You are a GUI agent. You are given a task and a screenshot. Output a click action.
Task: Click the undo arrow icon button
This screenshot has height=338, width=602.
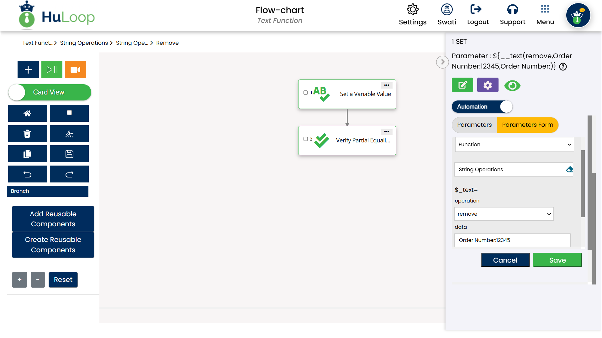(x=28, y=174)
